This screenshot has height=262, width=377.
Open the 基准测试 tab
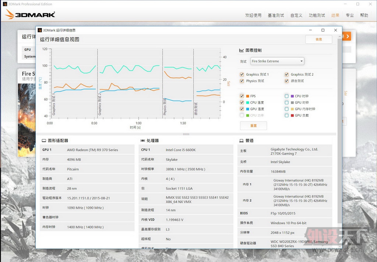pyautogui.click(x=276, y=15)
